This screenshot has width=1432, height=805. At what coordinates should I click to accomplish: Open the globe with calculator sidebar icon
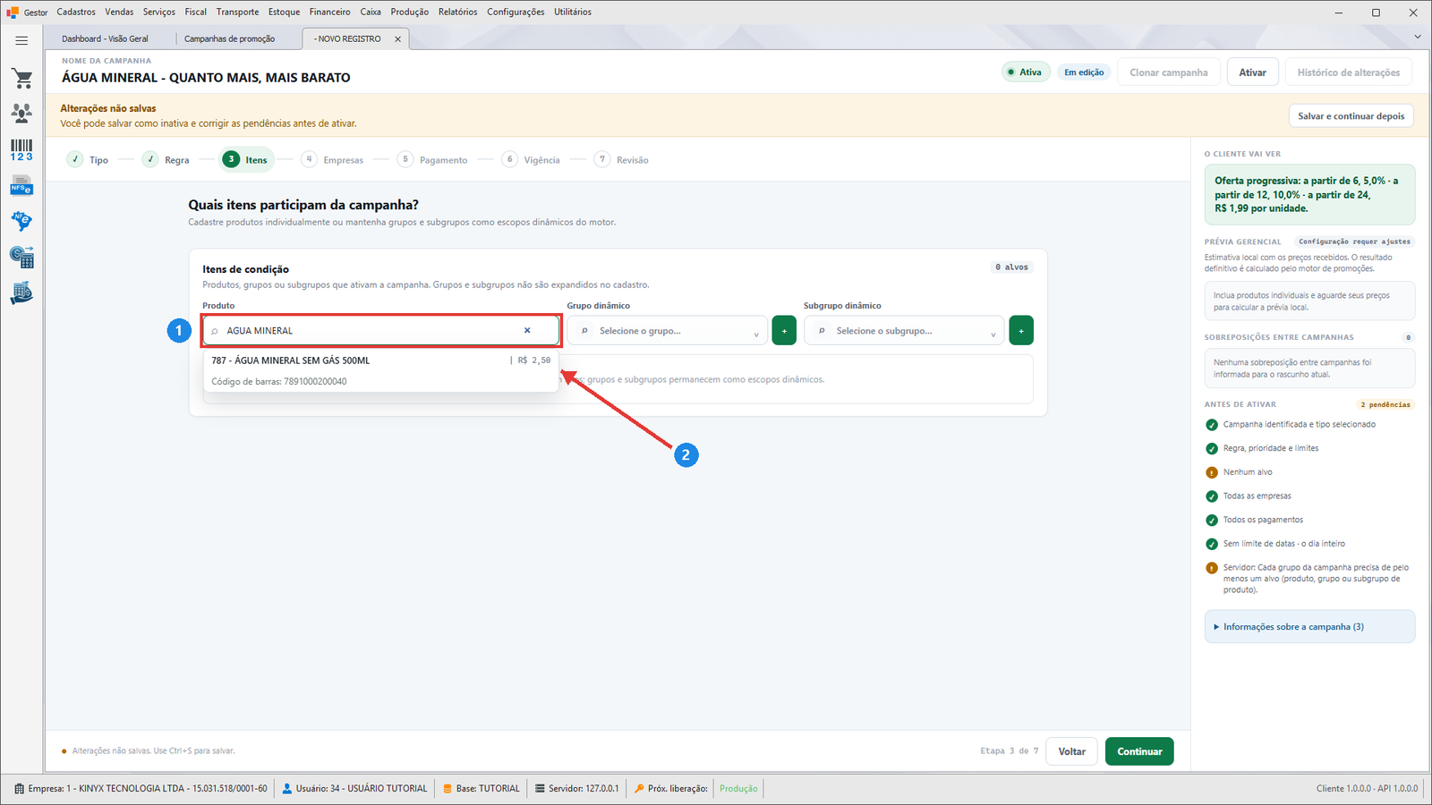tap(21, 258)
